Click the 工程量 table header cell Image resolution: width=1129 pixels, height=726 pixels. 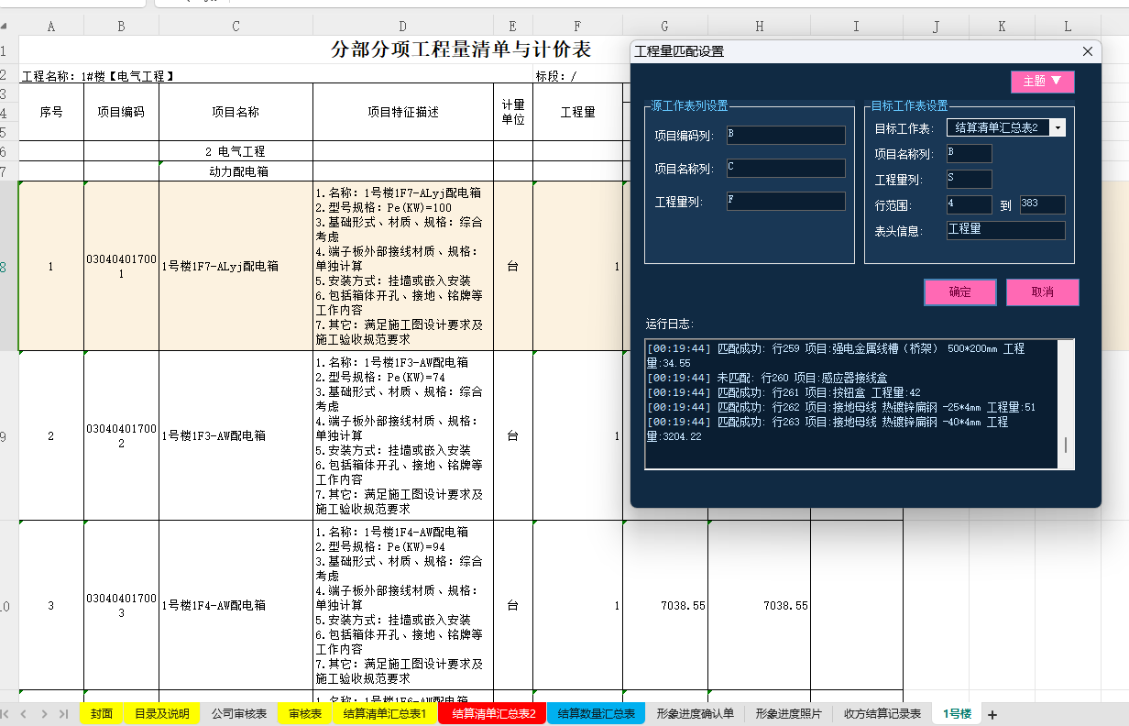click(577, 112)
